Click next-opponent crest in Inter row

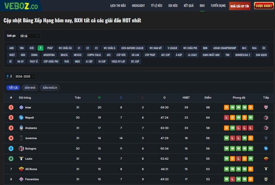coord(266,107)
